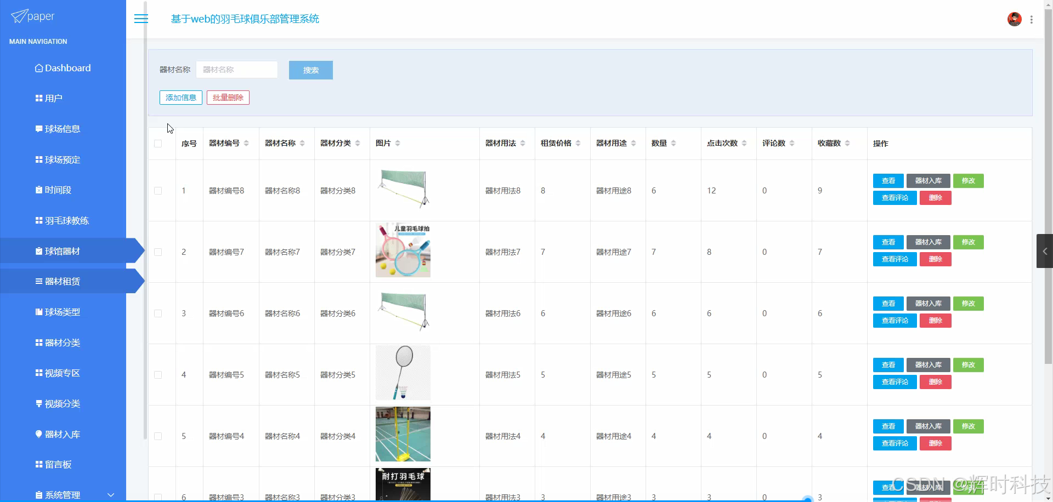
Task: Click the 批量删除 button
Action: click(x=228, y=98)
